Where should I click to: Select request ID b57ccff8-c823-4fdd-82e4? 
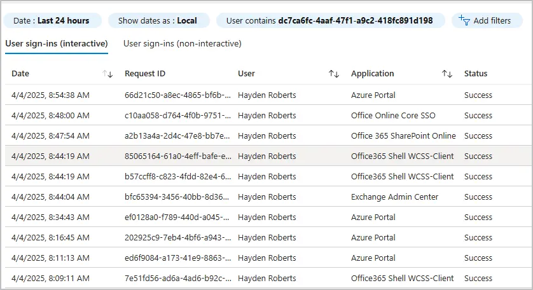tap(178, 177)
